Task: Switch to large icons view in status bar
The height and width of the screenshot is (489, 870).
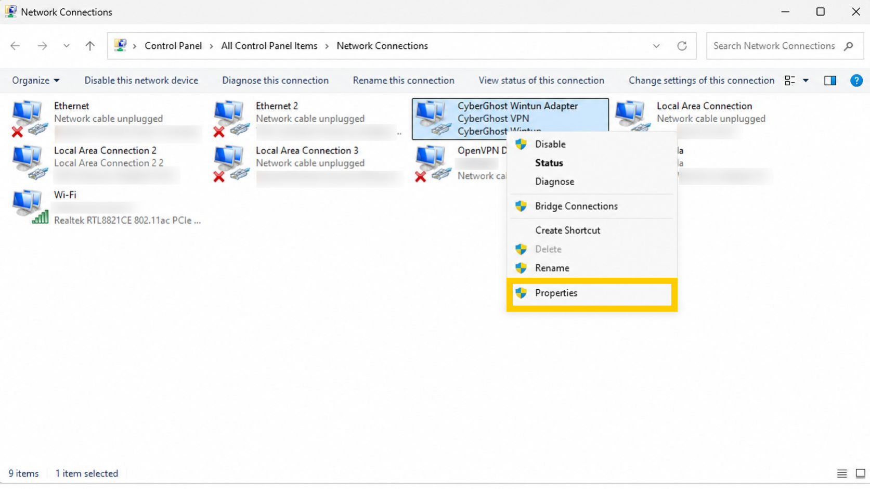Action: (x=861, y=473)
